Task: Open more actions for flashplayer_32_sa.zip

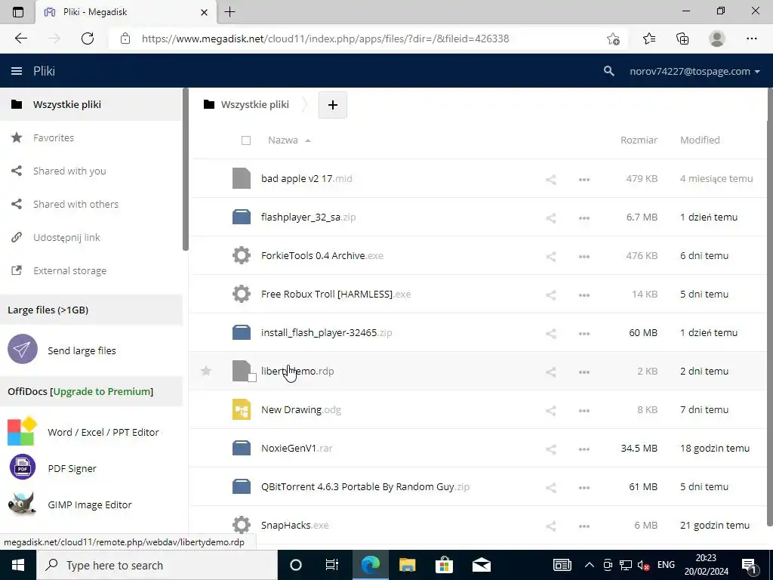Action: point(584,218)
